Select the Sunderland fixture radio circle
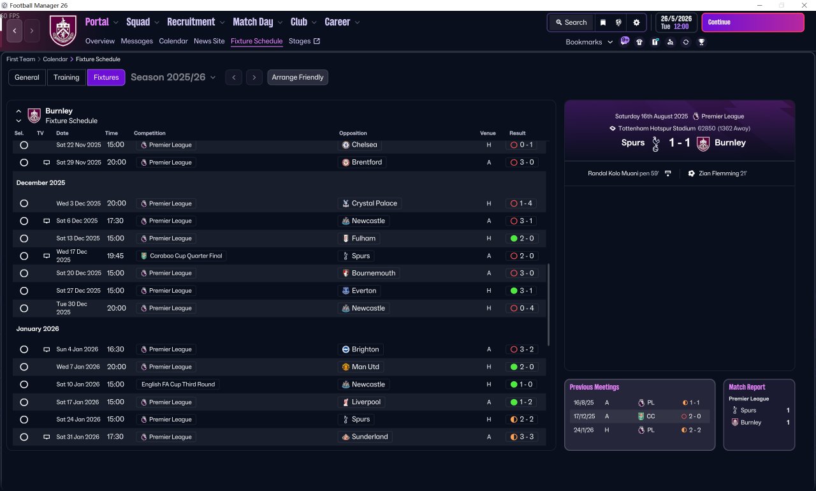The height and width of the screenshot is (491, 816). pos(24,437)
